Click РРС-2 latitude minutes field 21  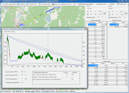(117, 12)
